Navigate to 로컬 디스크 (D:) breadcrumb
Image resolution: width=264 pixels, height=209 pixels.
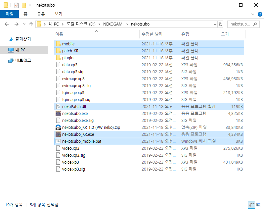click(81, 24)
